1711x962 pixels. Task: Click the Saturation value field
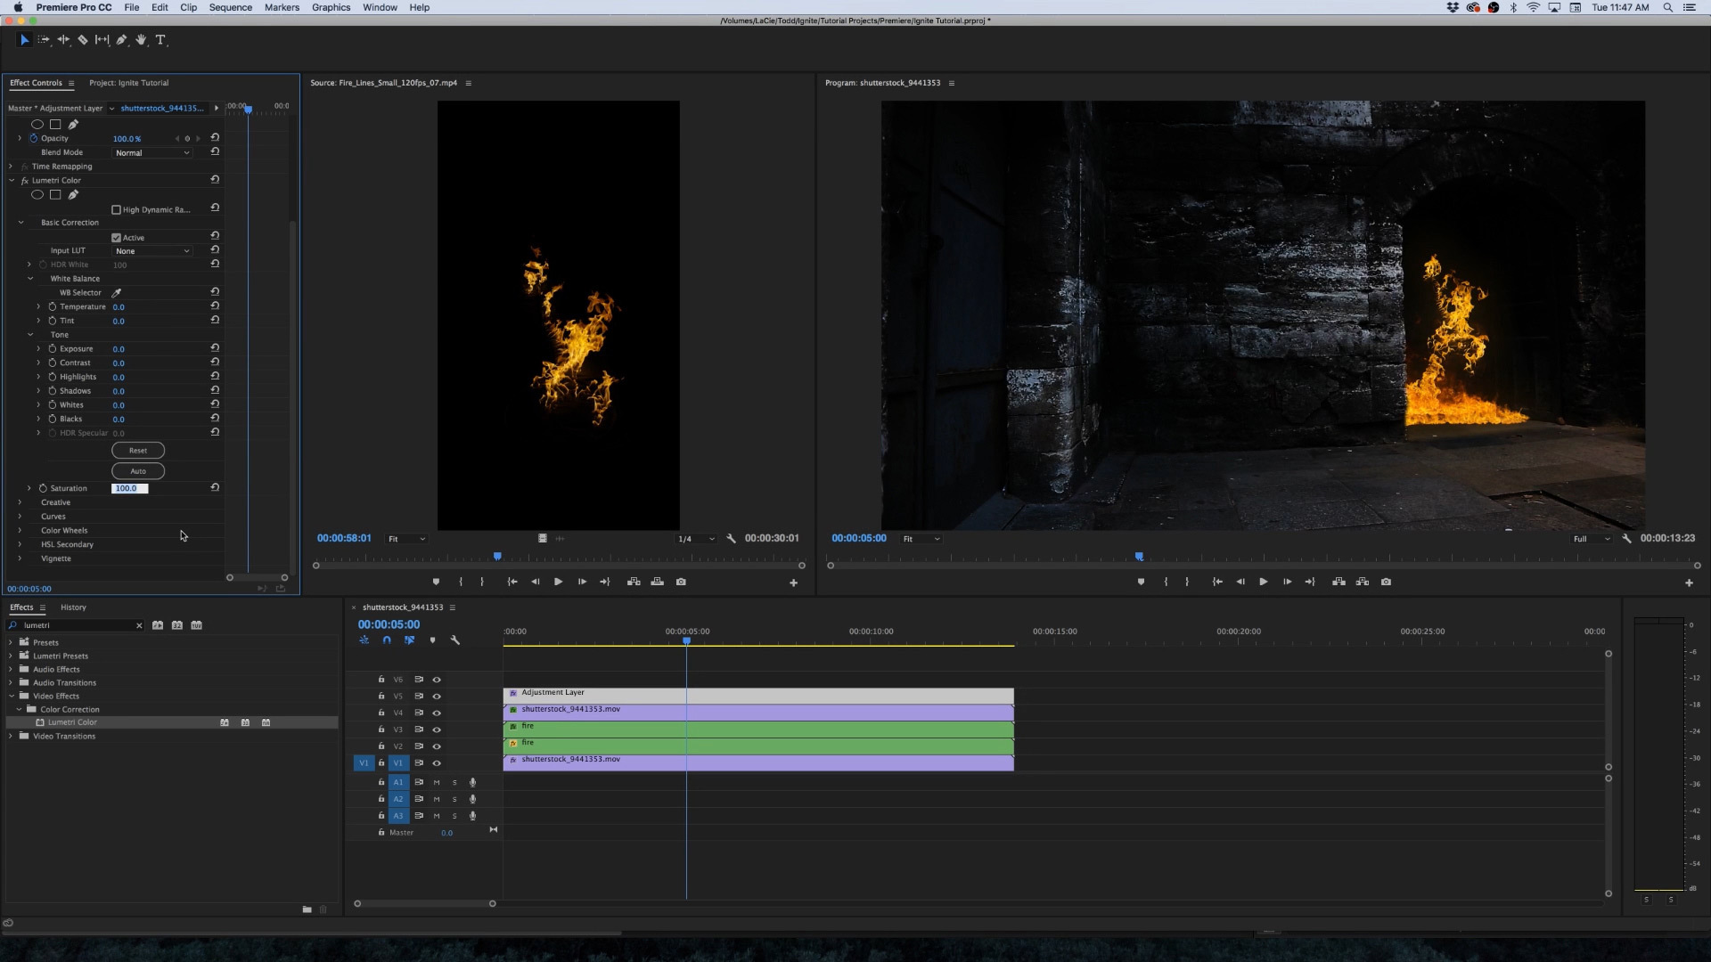(x=129, y=488)
